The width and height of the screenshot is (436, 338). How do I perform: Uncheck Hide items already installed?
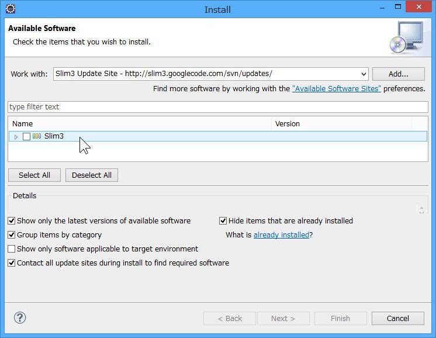pos(223,221)
